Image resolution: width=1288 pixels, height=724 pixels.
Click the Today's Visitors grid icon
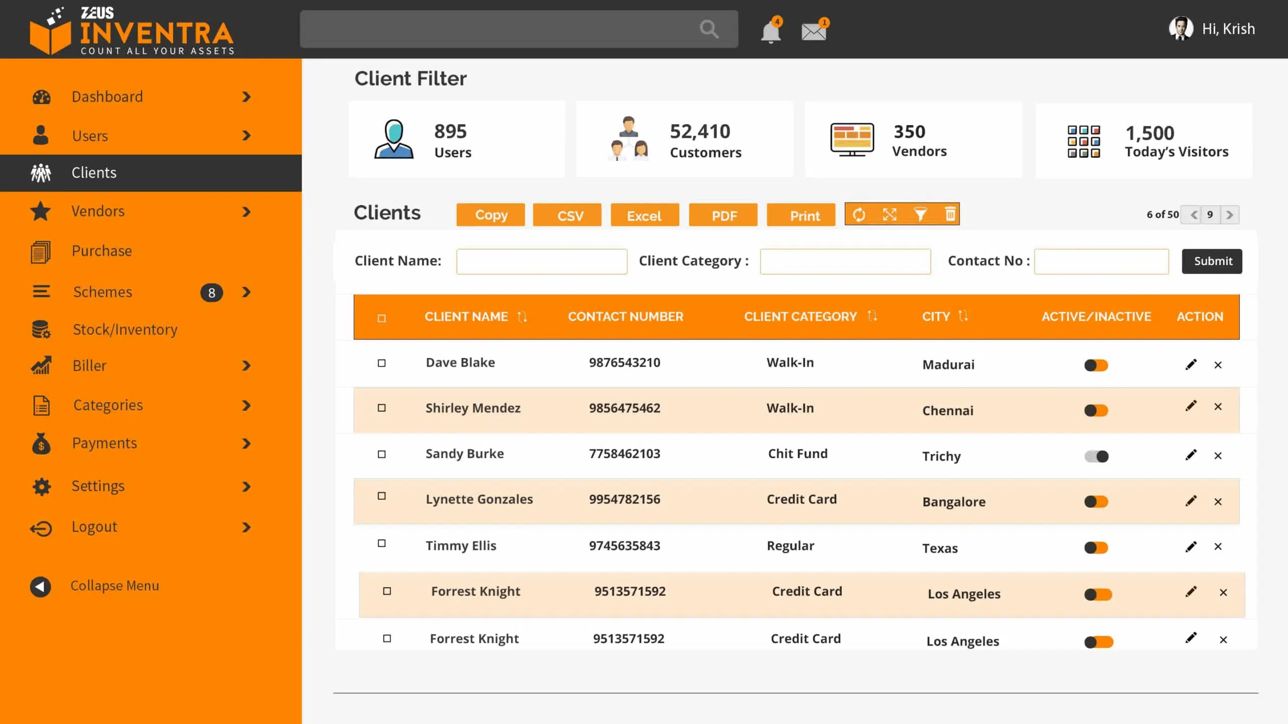[x=1084, y=141]
